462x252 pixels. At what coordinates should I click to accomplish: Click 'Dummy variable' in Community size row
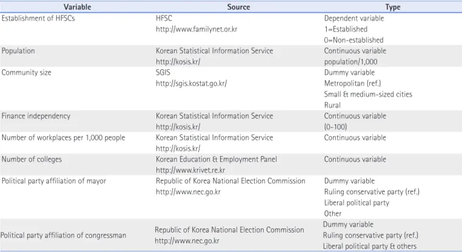pyautogui.click(x=349, y=73)
